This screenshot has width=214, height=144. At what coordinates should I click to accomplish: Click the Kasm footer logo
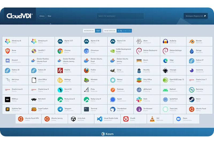tap(107, 134)
